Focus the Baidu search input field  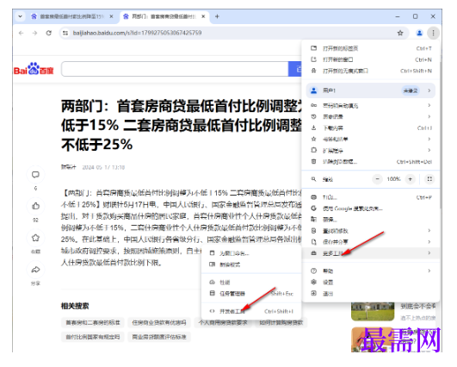(175, 69)
